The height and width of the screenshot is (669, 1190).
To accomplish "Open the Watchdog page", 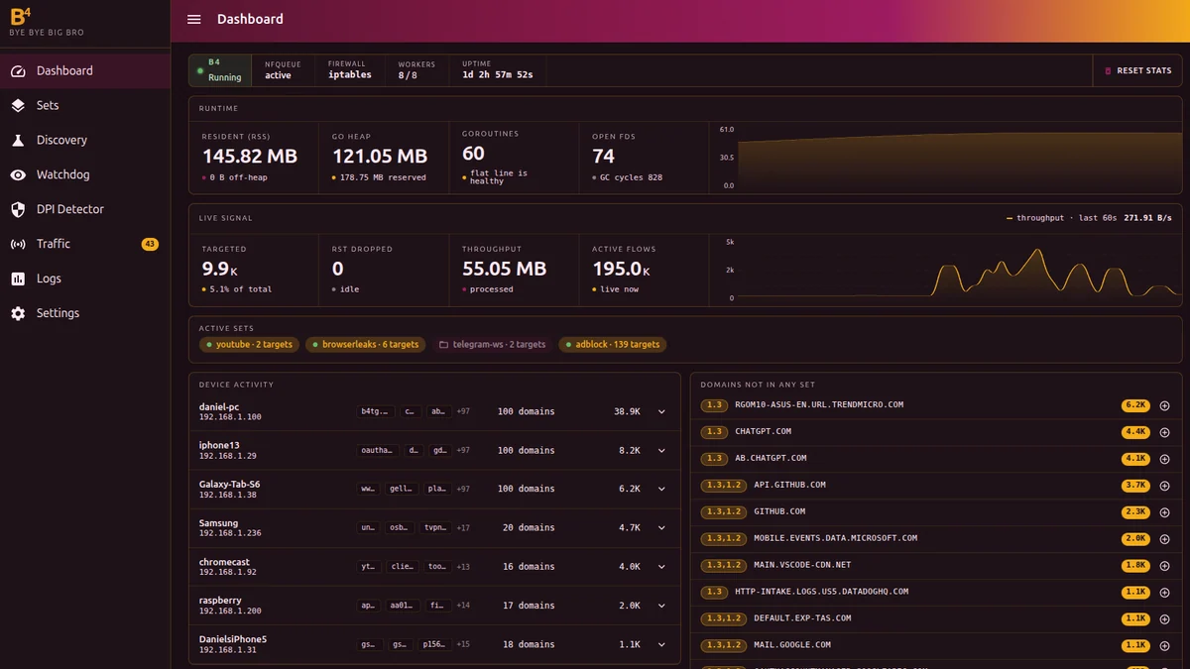I will click(85, 175).
